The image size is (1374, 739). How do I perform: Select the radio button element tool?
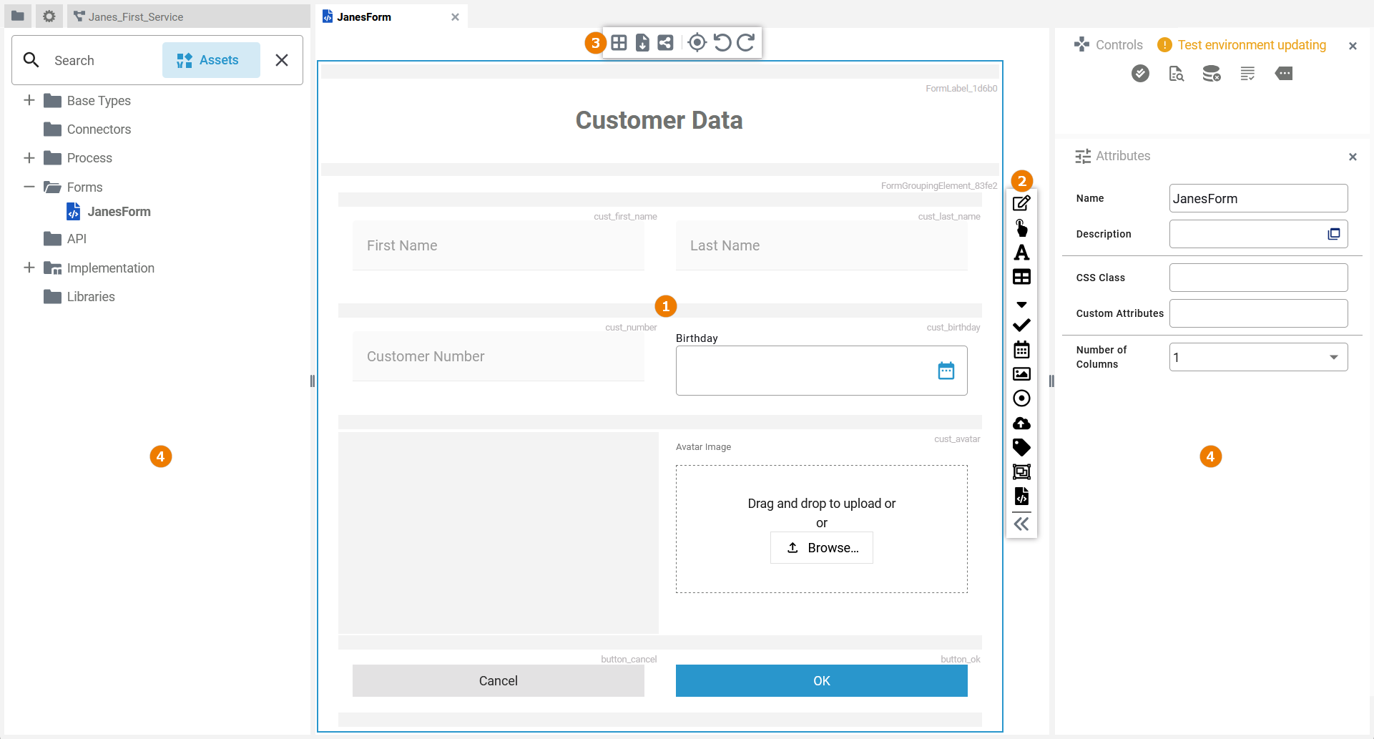(x=1021, y=398)
